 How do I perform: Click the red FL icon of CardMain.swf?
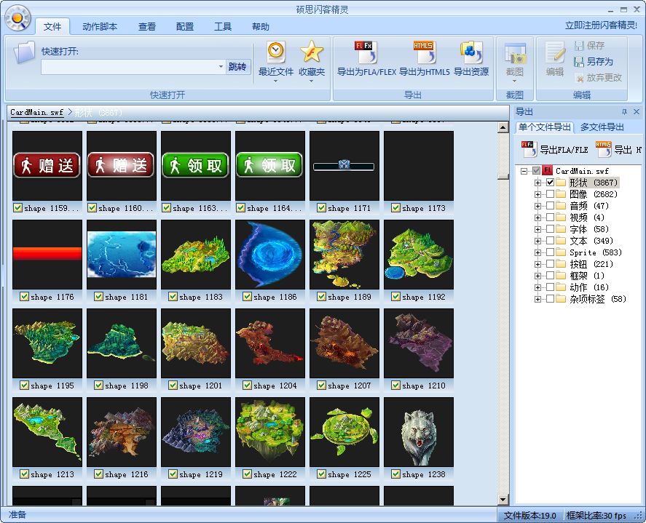547,170
